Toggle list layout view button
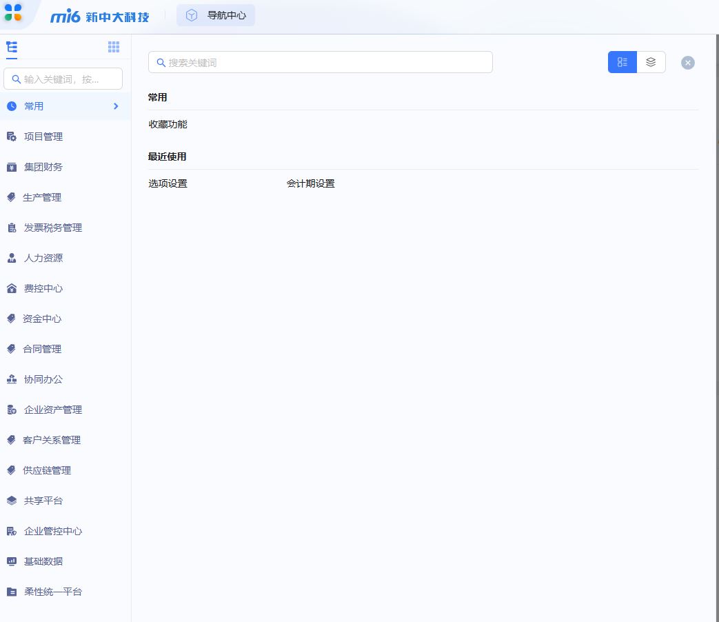The image size is (719, 622). (x=622, y=62)
